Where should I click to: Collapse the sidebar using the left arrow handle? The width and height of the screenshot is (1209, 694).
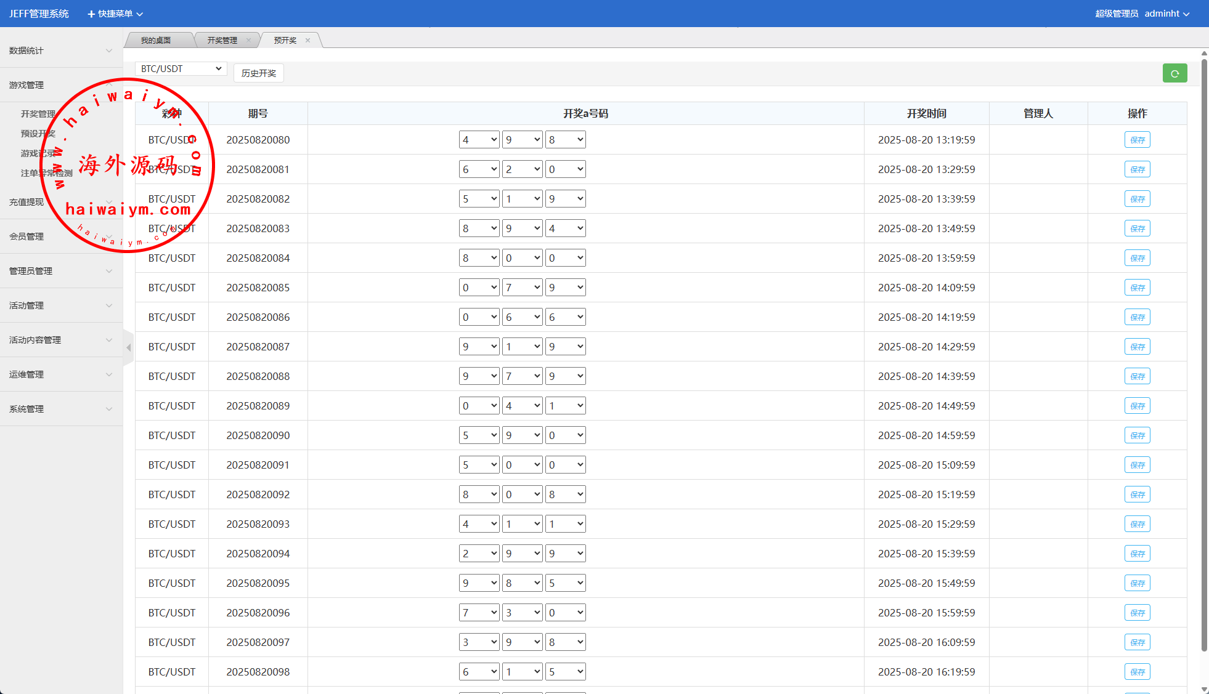[x=128, y=348]
